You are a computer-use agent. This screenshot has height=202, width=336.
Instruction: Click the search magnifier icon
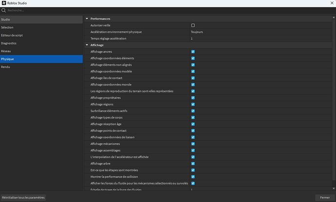point(4,10)
